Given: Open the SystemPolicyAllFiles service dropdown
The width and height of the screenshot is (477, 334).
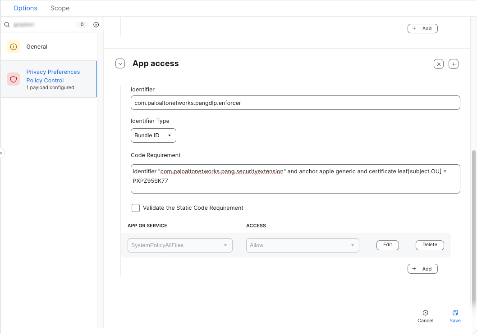Looking at the screenshot, I should (180, 245).
